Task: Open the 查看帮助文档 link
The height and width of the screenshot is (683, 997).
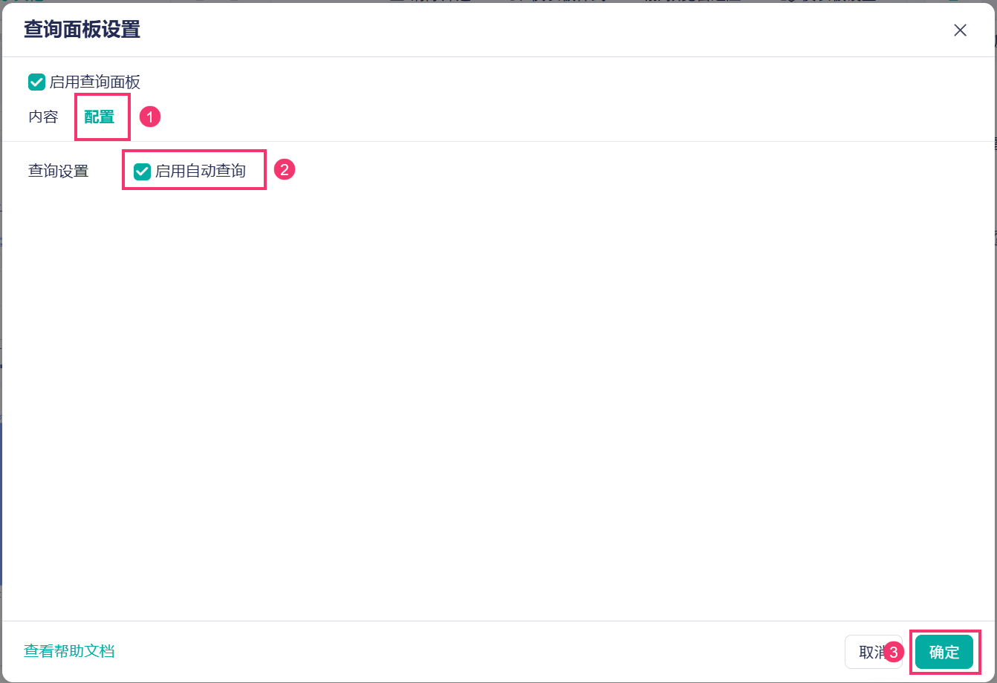Action: click(x=69, y=651)
